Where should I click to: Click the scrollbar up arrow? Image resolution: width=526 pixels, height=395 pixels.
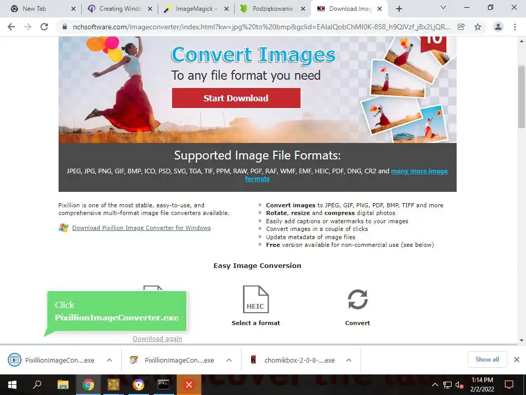point(521,41)
